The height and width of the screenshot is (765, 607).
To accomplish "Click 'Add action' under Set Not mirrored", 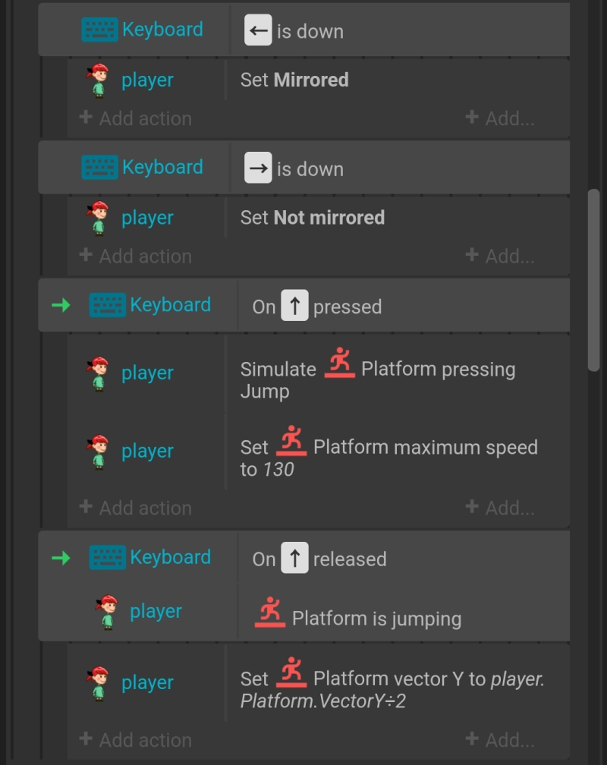I will [135, 256].
